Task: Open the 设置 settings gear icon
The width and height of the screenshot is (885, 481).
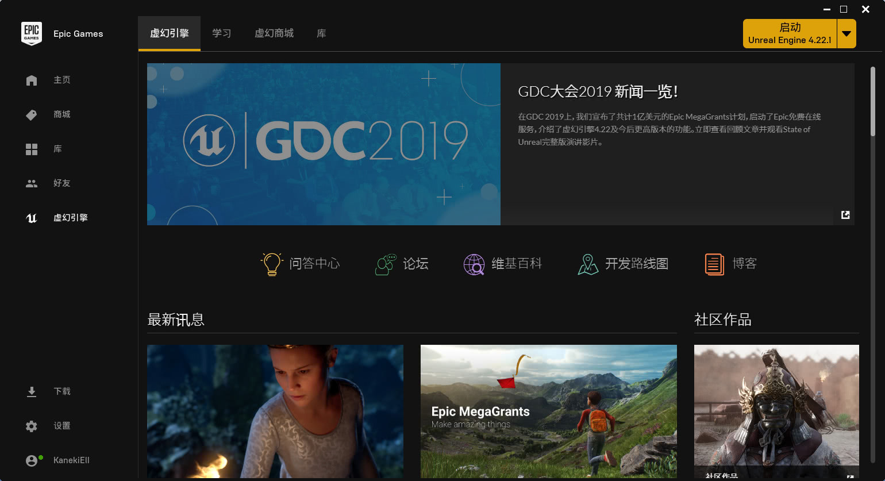Action: [32, 426]
